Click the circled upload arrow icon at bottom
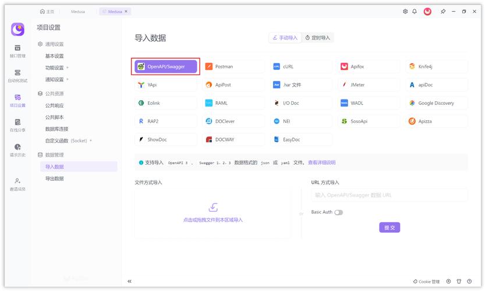This screenshot has width=486, height=291. [x=449, y=281]
